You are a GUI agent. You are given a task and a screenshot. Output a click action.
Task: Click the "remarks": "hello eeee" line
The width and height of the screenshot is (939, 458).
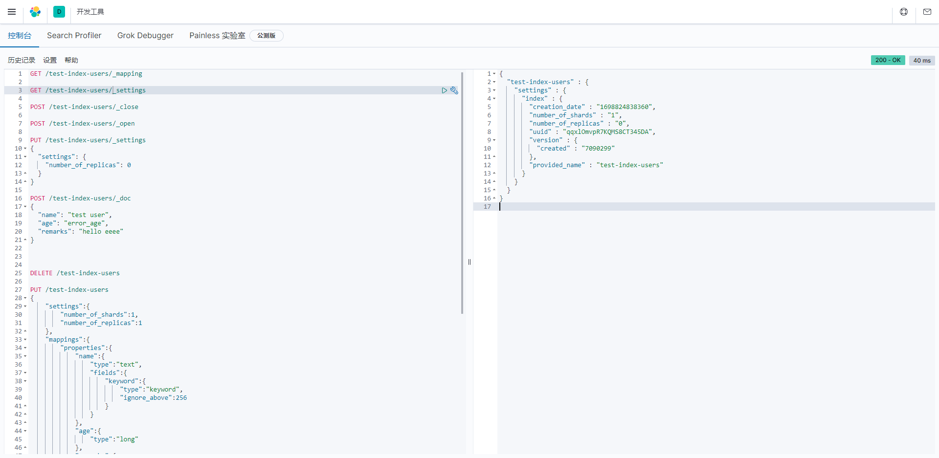coord(80,232)
